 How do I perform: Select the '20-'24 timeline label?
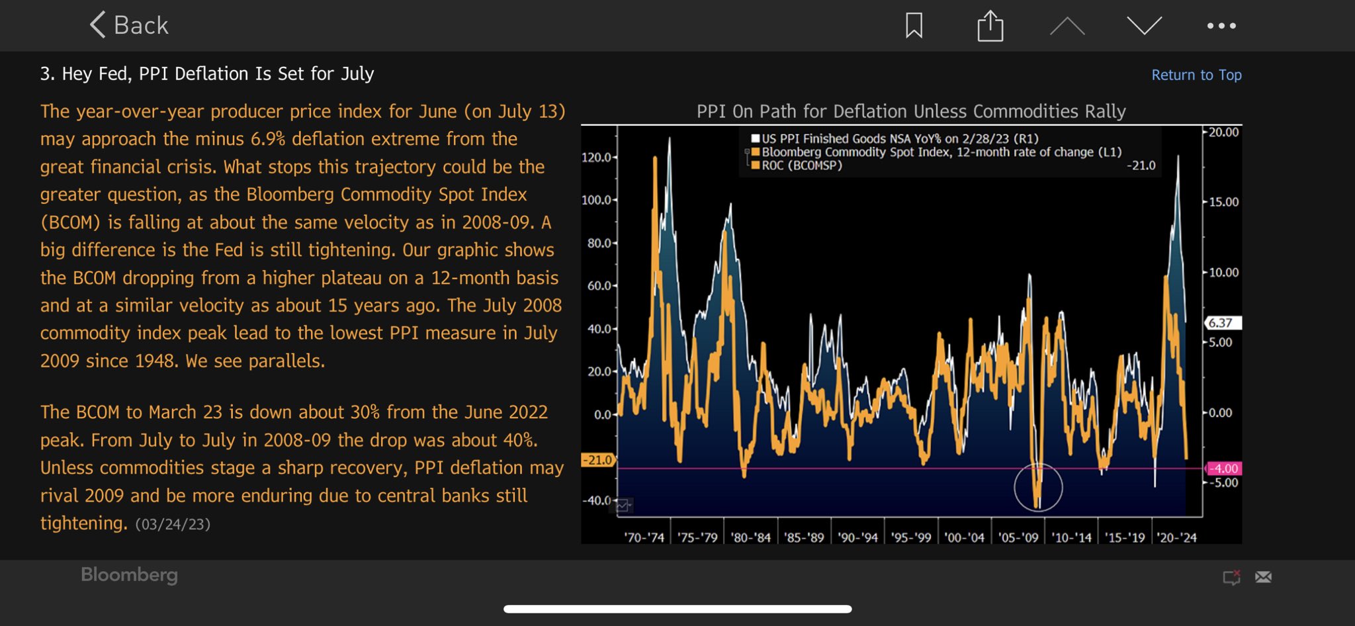tap(1176, 537)
